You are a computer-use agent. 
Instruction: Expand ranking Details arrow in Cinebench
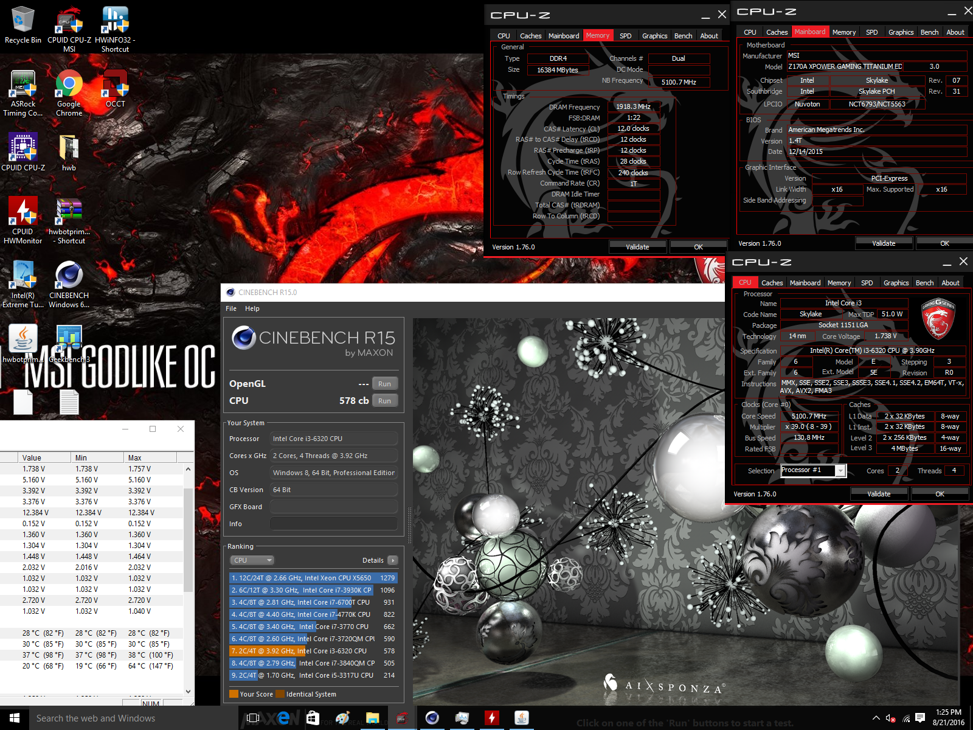(393, 560)
